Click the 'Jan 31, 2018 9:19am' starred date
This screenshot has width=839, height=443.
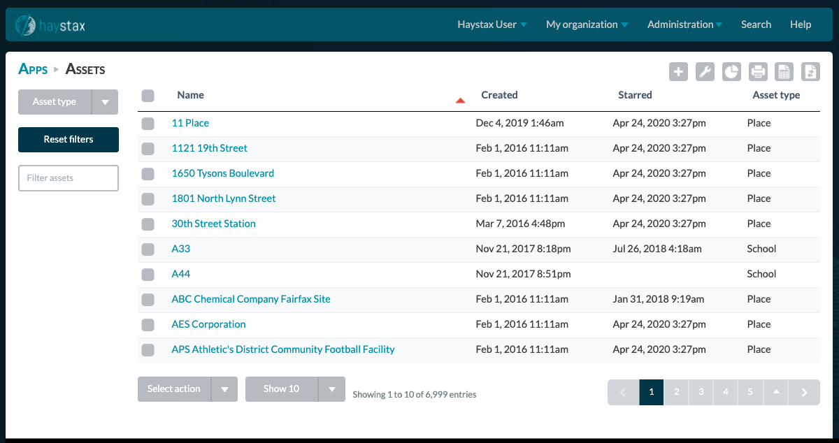tap(658, 299)
